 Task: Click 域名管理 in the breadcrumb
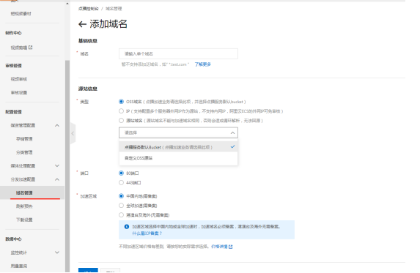[114, 9]
